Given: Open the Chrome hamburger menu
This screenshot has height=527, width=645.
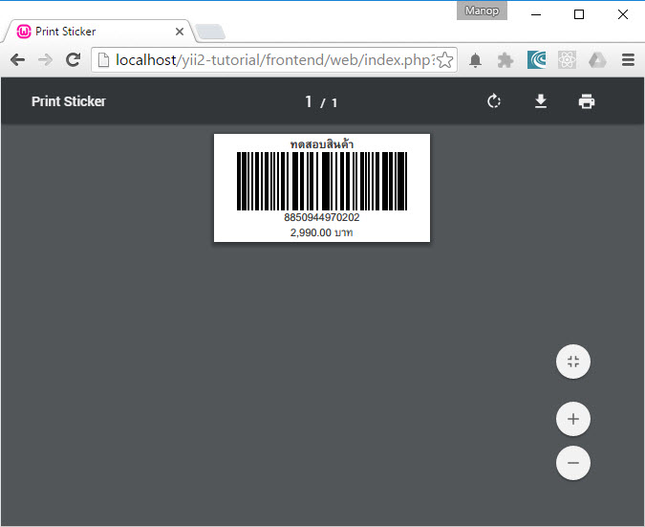Looking at the screenshot, I should (x=628, y=60).
